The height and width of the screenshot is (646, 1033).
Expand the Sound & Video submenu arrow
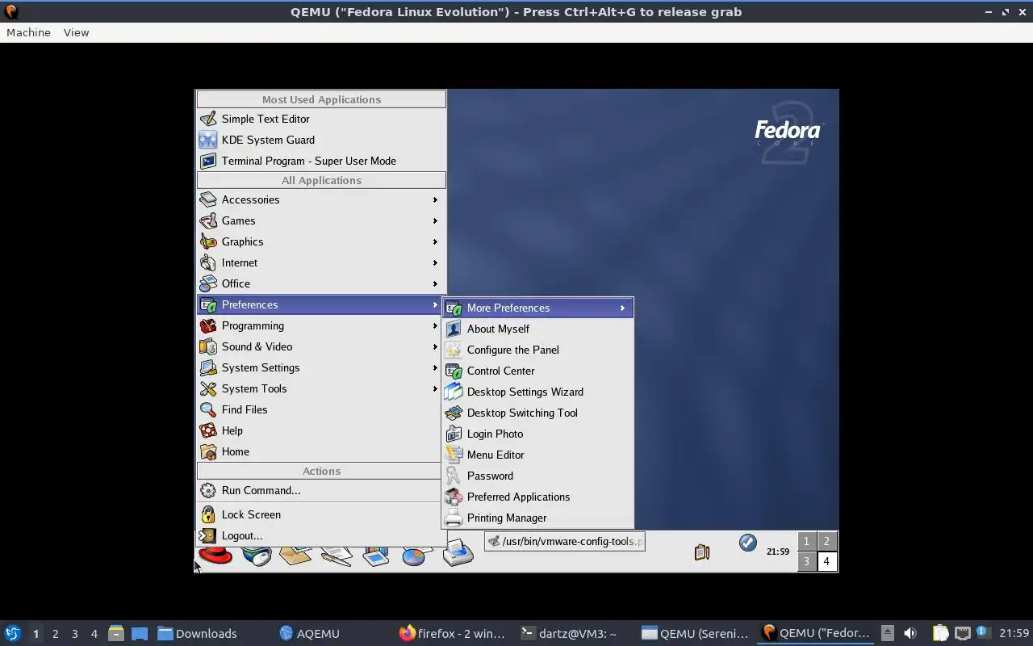coord(435,346)
